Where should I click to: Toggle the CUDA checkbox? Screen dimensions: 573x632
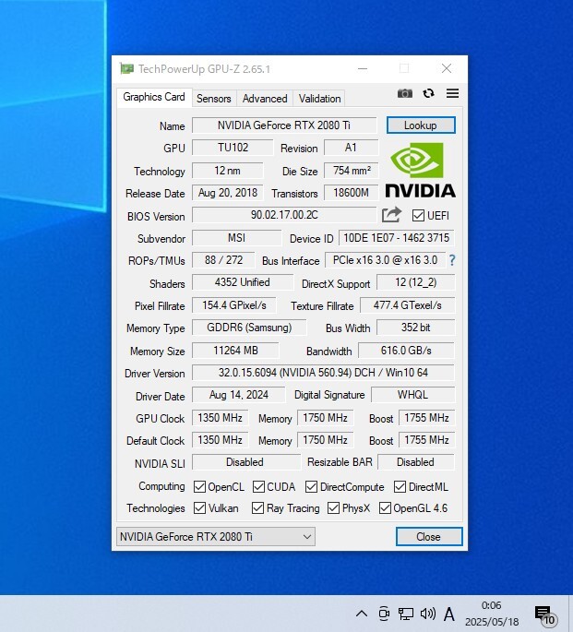pyautogui.click(x=258, y=487)
